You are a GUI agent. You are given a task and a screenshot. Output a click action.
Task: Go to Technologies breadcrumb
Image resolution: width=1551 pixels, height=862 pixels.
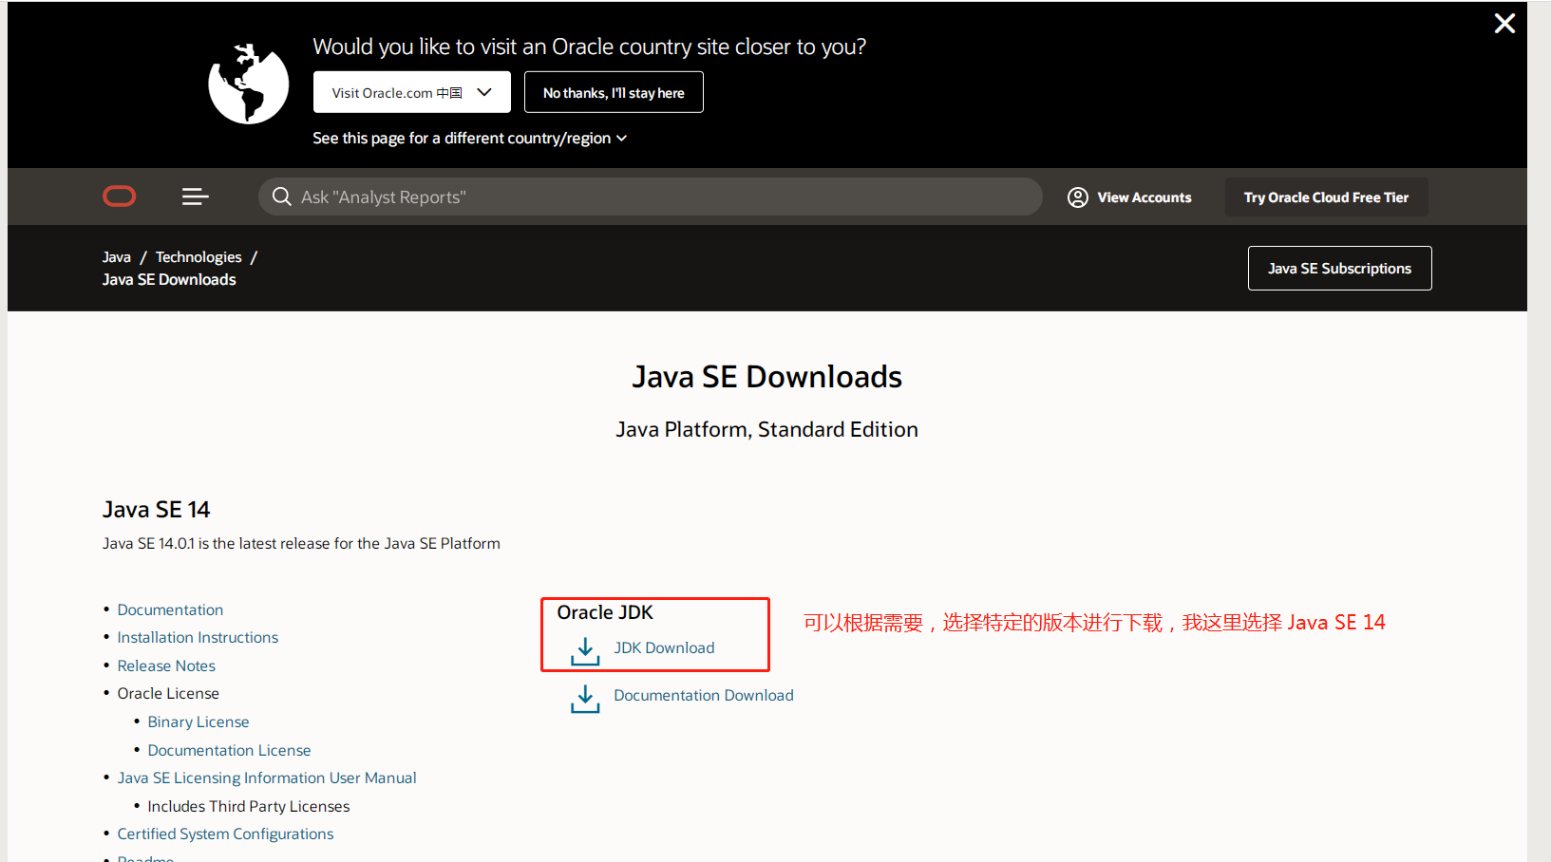pyautogui.click(x=199, y=257)
